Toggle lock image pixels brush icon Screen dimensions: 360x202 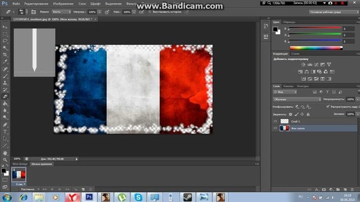click(x=296, y=114)
